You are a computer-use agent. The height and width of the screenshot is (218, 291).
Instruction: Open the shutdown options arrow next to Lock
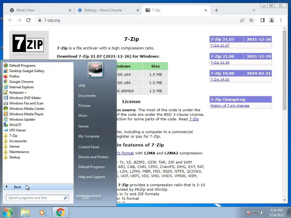click(98, 198)
